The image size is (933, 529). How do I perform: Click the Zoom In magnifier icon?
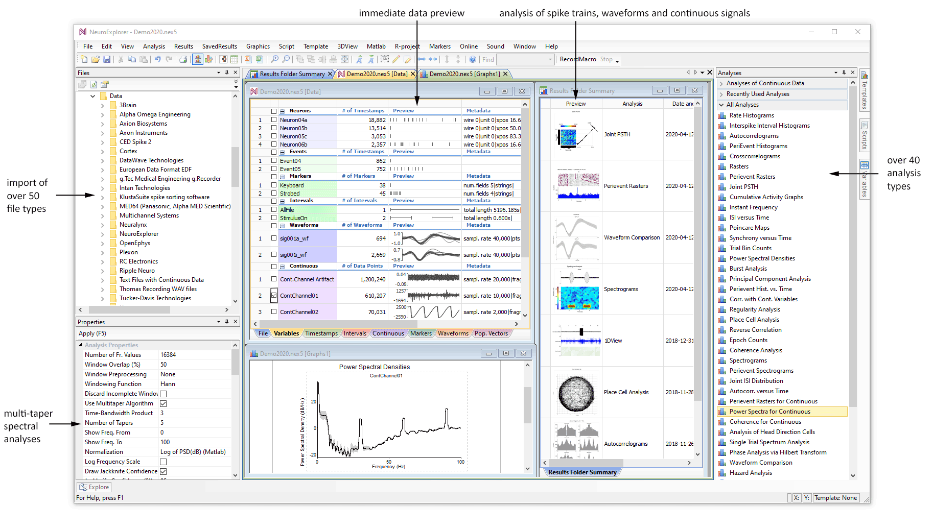275,60
